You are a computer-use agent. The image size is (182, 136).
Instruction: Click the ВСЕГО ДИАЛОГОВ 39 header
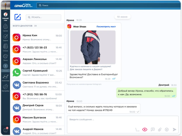[x=25, y=26]
